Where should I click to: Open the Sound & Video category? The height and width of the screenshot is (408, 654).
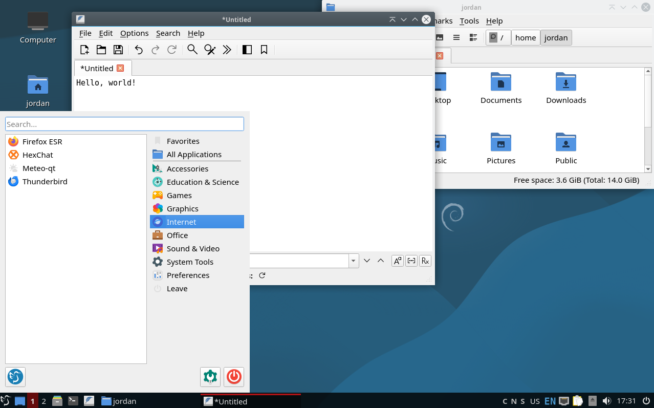197,248
